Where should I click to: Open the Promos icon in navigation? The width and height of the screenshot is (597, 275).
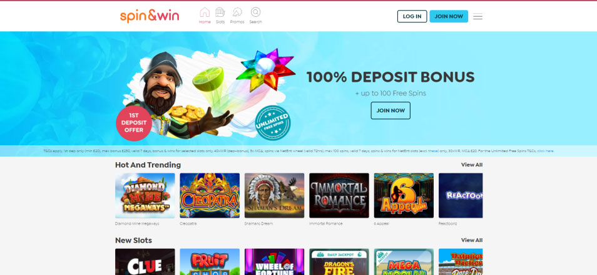pyautogui.click(x=237, y=12)
